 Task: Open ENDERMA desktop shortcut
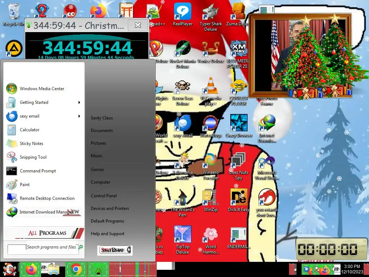pyautogui.click(x=239, y=238)
